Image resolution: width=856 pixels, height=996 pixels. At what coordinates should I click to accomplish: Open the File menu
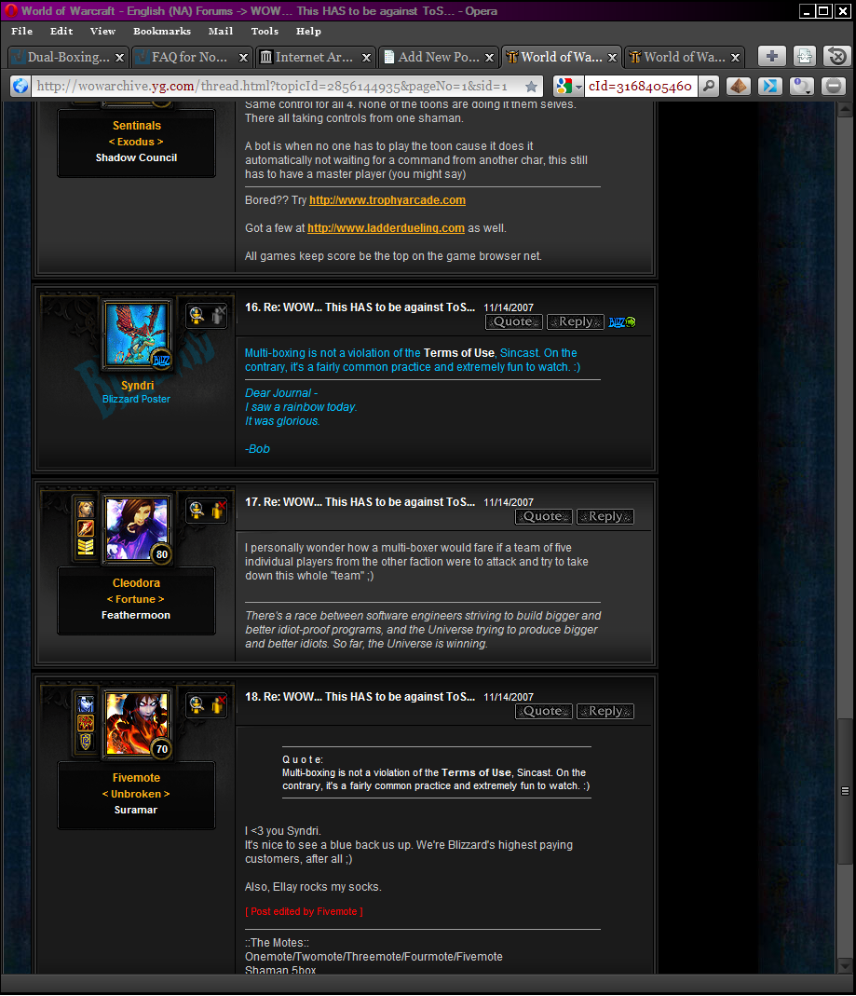pyautogui.click(x=22, y=31)
